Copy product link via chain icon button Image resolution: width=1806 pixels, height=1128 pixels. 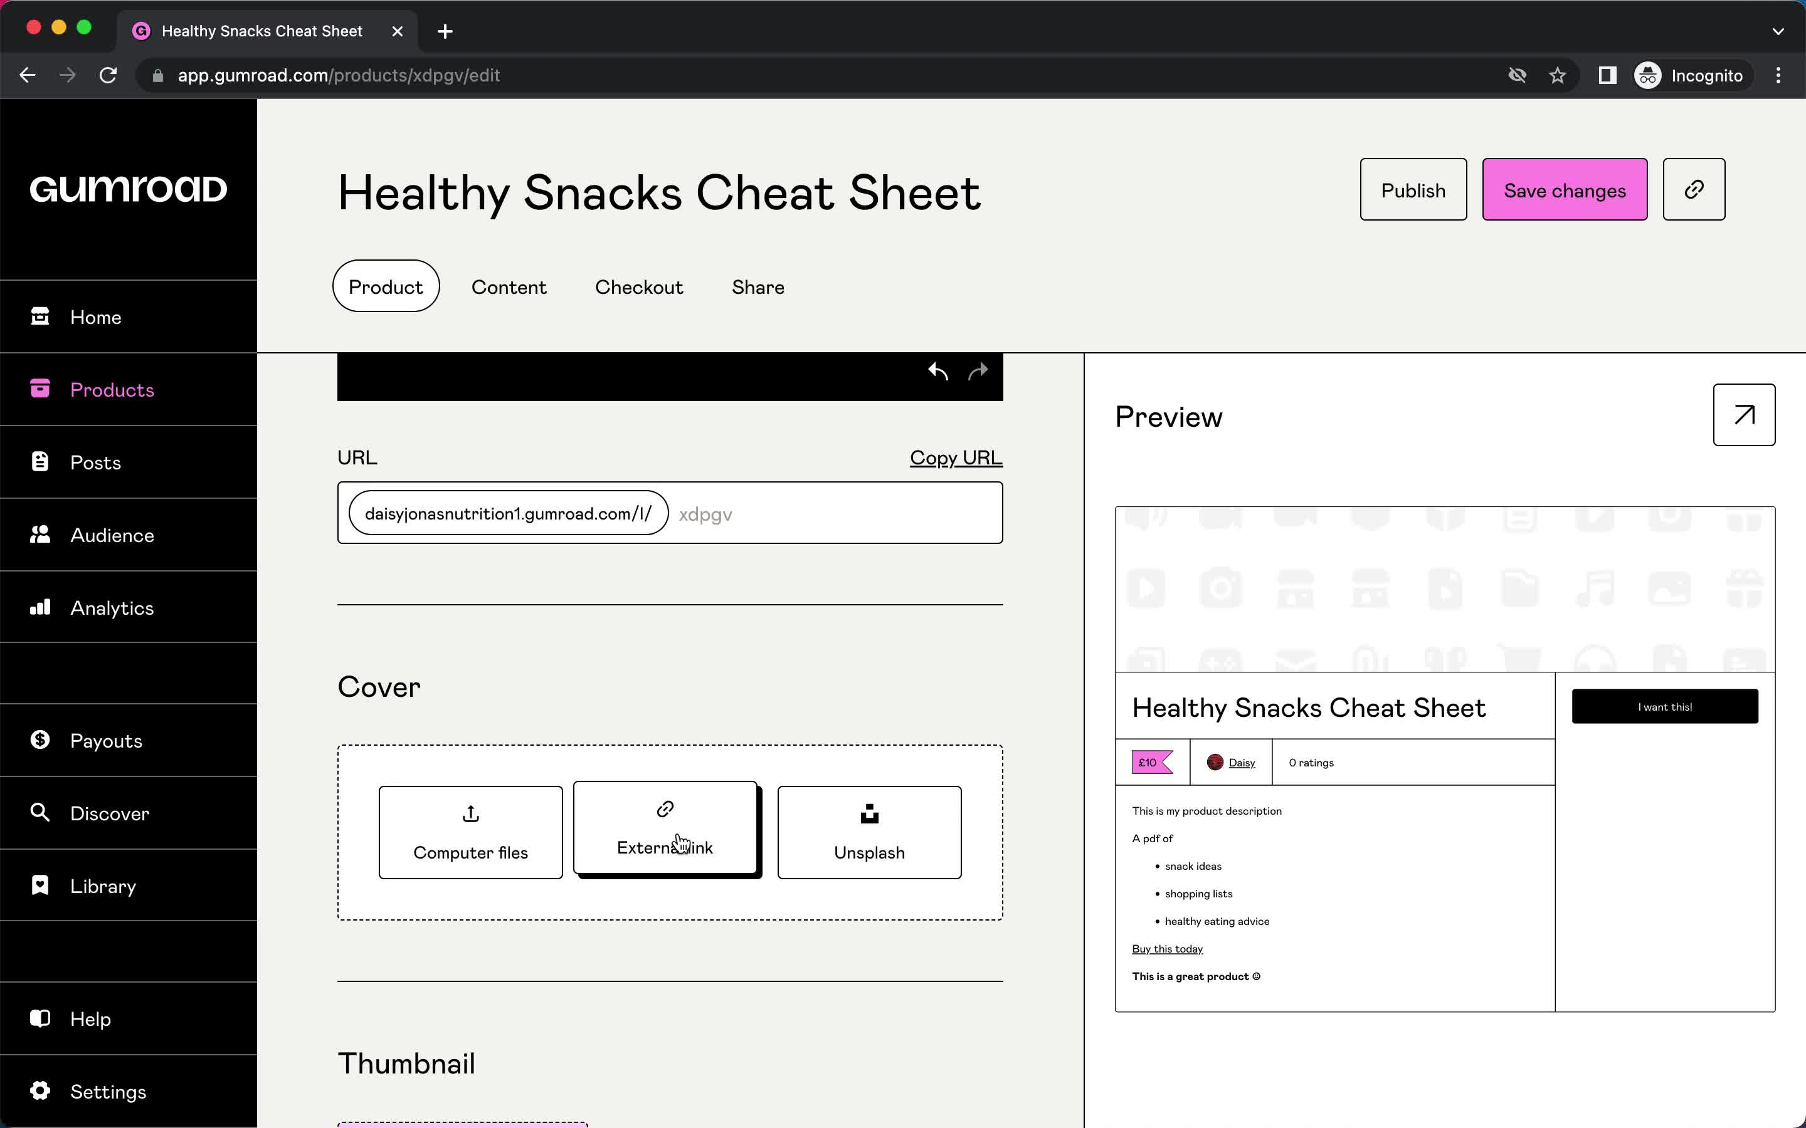[1693, 189]
